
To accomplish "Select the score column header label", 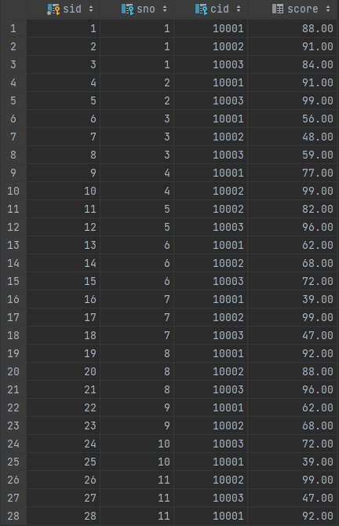I will 303,9.
